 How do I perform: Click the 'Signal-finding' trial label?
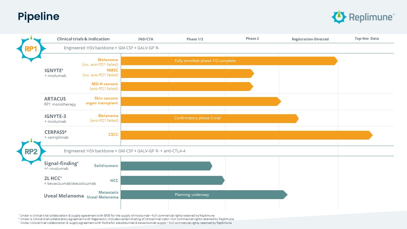coord(61,163)
